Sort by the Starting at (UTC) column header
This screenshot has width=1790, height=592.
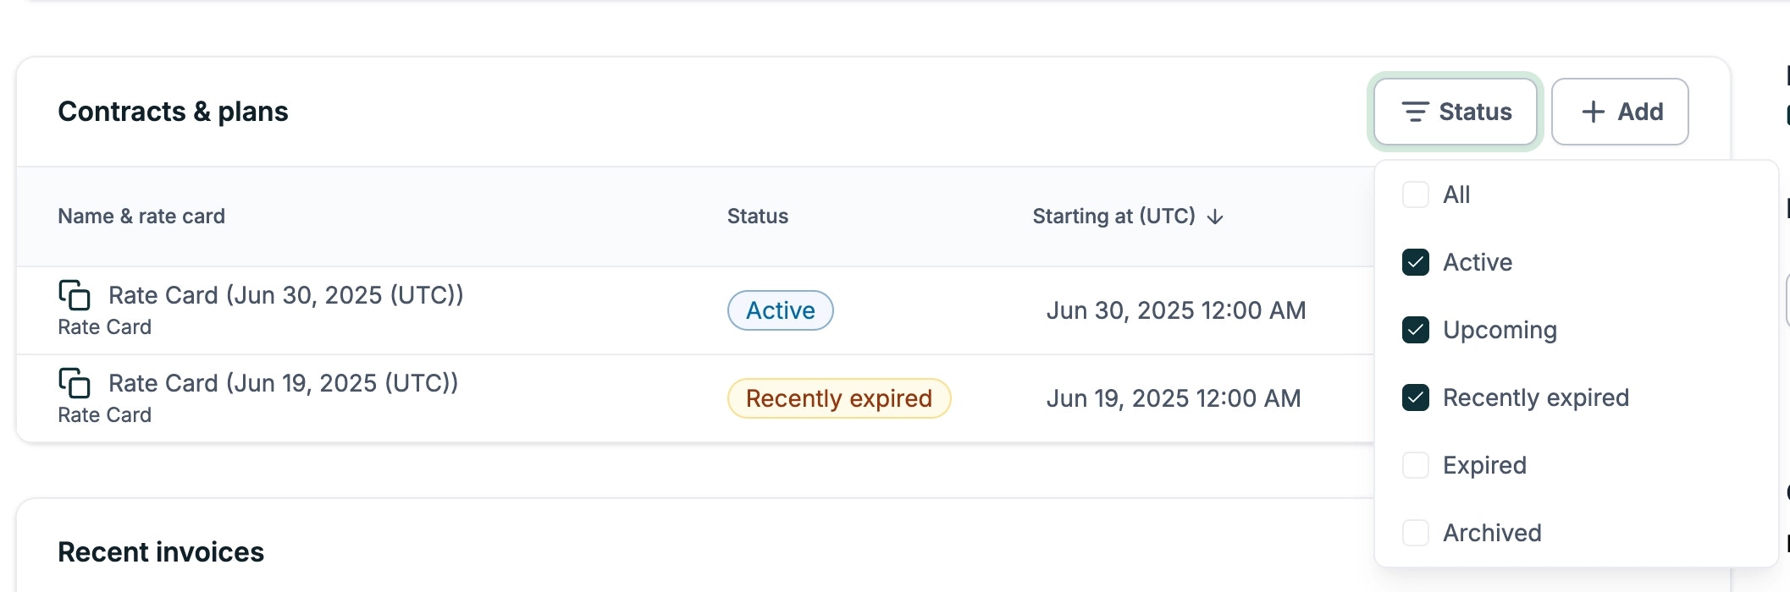pos(1113,216)
